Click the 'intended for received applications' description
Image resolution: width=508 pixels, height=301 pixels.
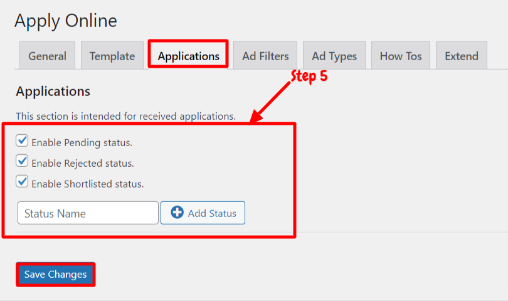[x=126, y=116]
